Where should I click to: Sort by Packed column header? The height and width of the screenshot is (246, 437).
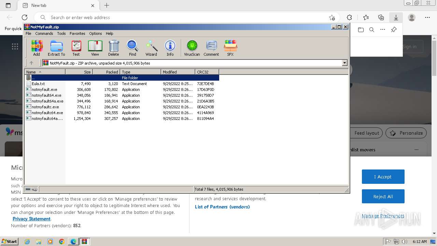click(106, 72)
